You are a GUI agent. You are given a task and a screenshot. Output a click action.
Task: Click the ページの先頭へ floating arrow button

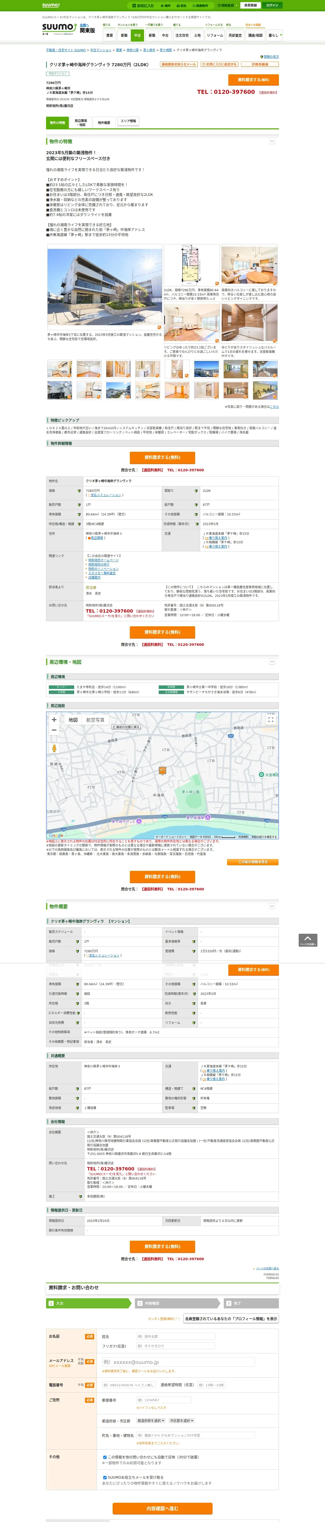(308, 940)
